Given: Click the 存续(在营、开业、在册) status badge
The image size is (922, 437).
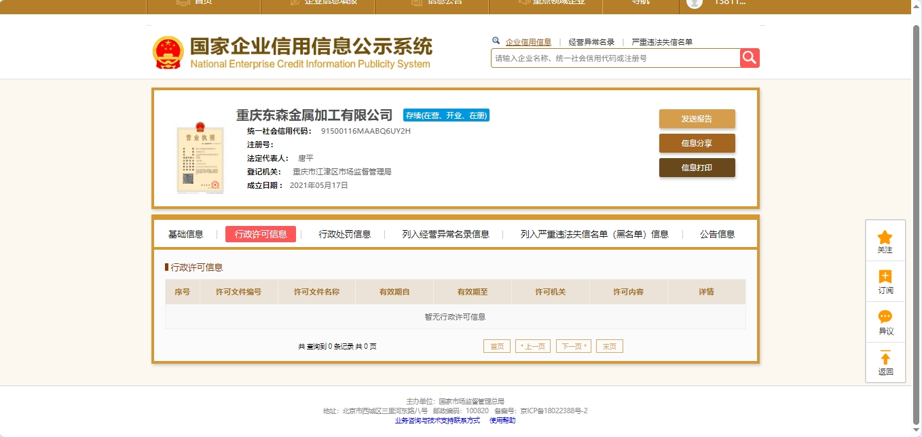Looking at the screenshot, I should [446, 115].
